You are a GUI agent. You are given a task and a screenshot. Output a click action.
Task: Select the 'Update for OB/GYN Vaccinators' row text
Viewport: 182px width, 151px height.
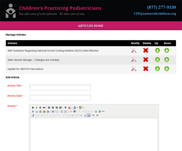[x=25, y=69]
